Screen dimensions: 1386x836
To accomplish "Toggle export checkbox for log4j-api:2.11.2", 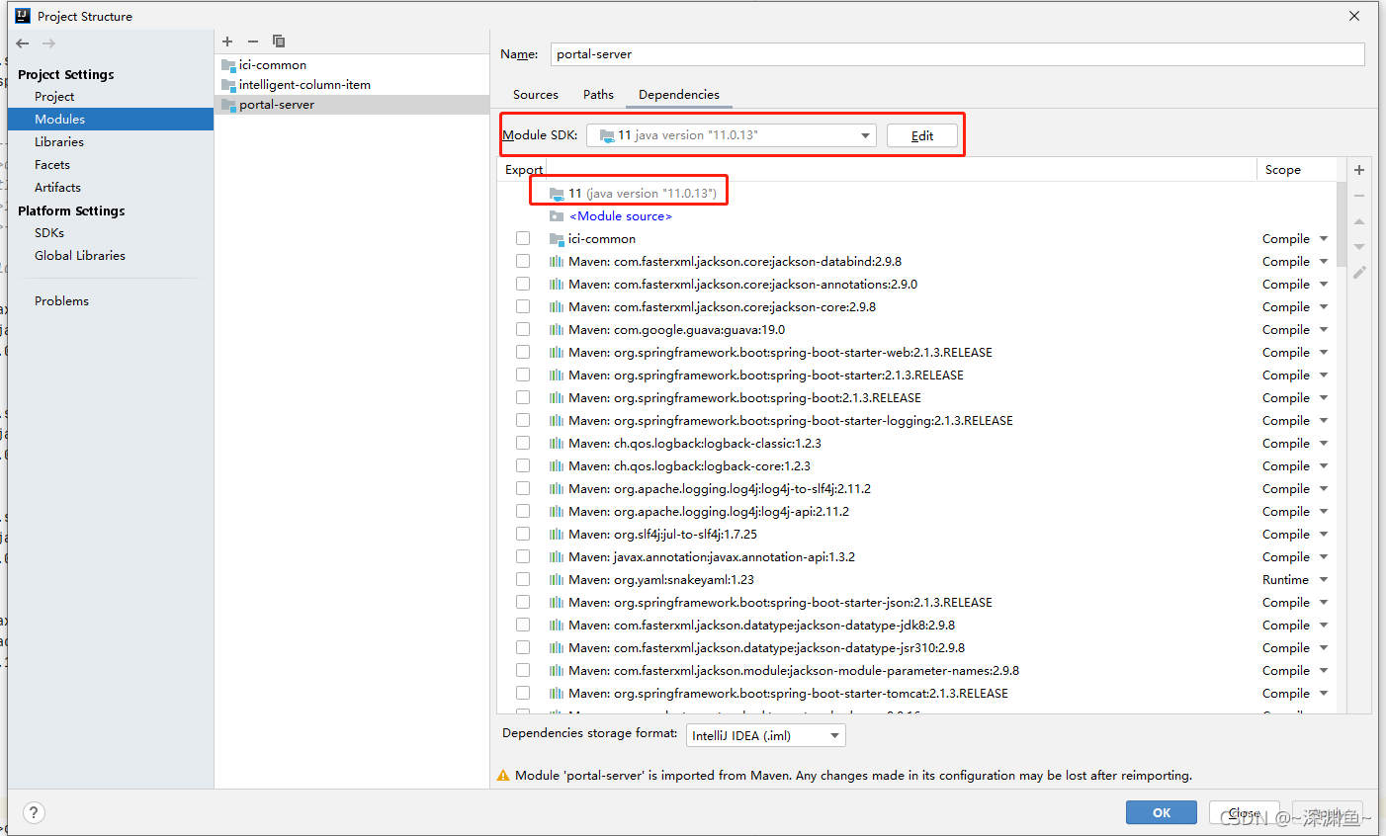I will click(x=523, y=512).
